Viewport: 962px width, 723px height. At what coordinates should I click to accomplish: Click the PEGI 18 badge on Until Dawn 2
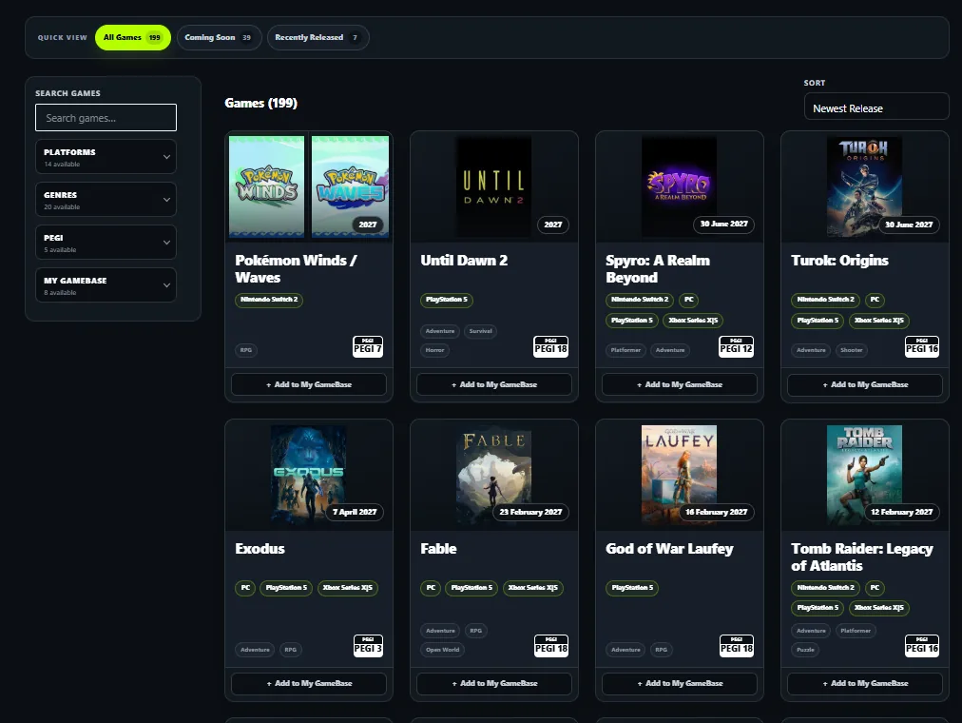551,346
